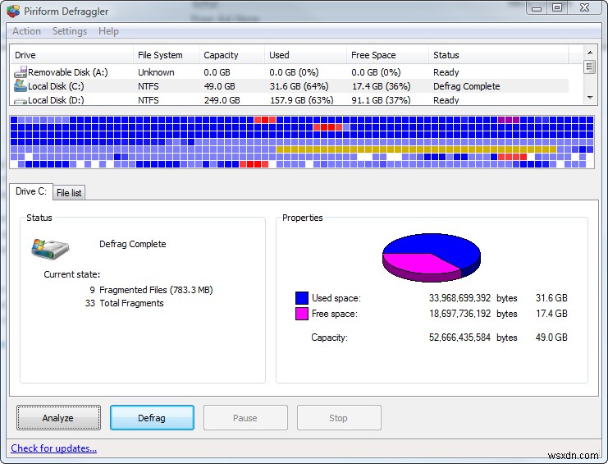608x464 pixels.
Task: Sort by the File System column header
Action: pyautogui.click(x=166, y=55)
